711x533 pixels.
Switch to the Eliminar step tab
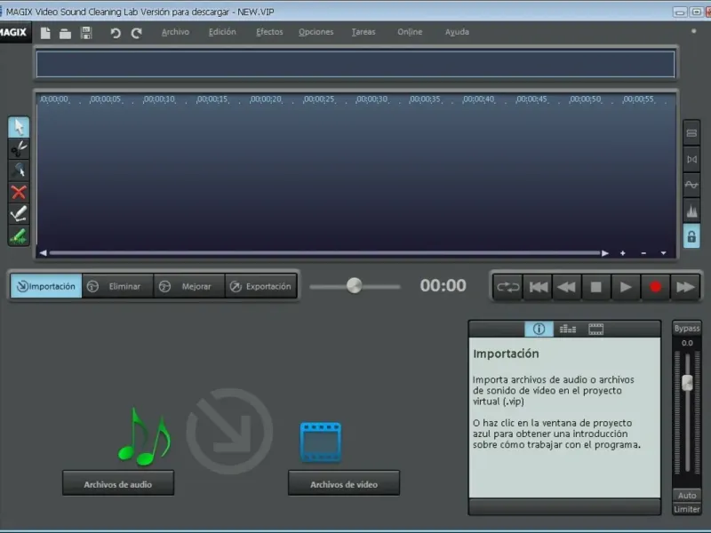coord(118,286)
